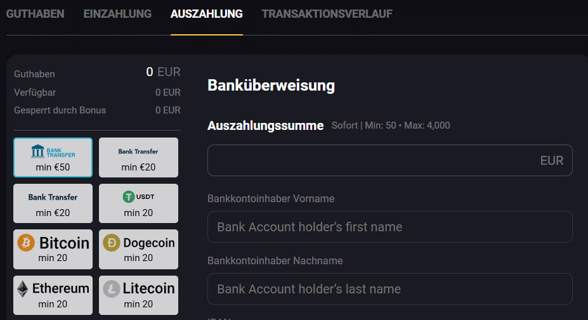Open the Transaktionsverlauf tab
The width and height of the screenshot is (588, 320).
[327, 14]
